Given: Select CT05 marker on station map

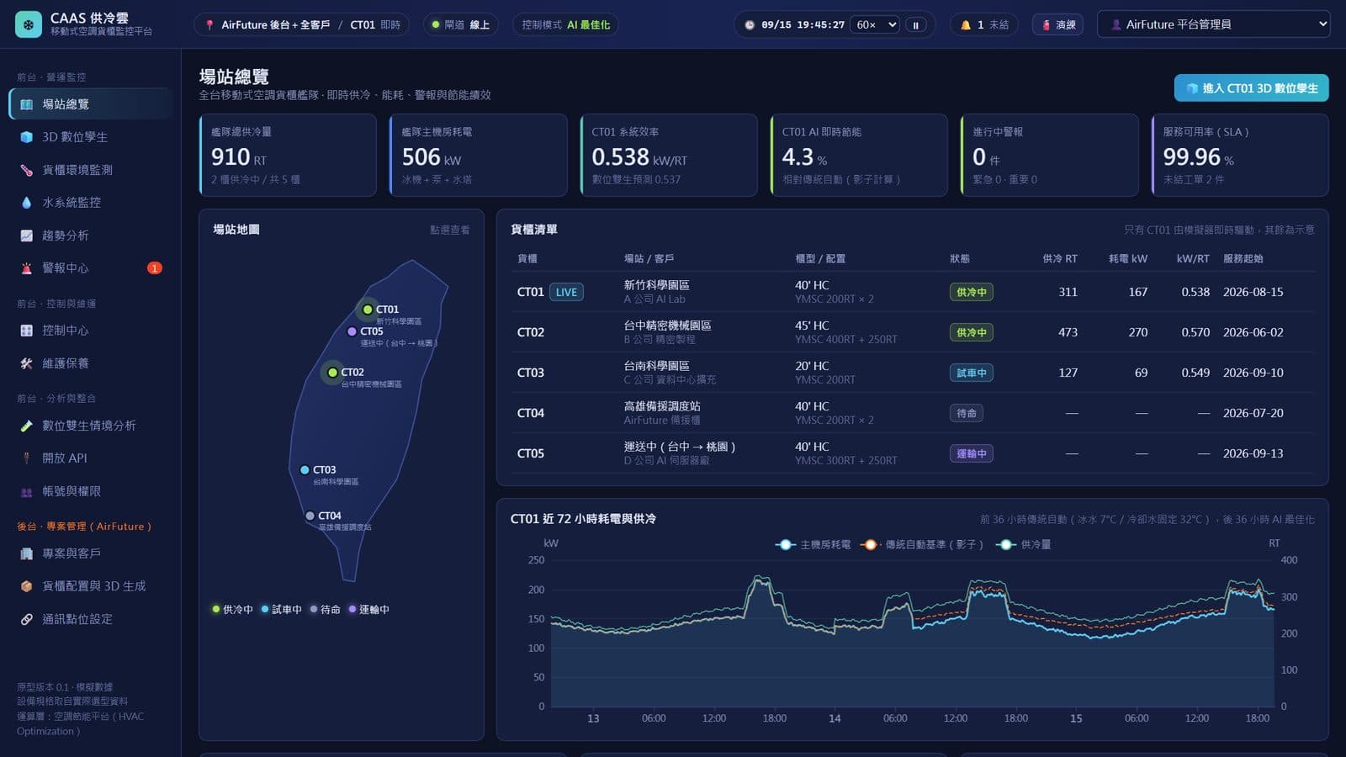Looking at the screenshot, I should pyautogui.click(x=352, y=331).
